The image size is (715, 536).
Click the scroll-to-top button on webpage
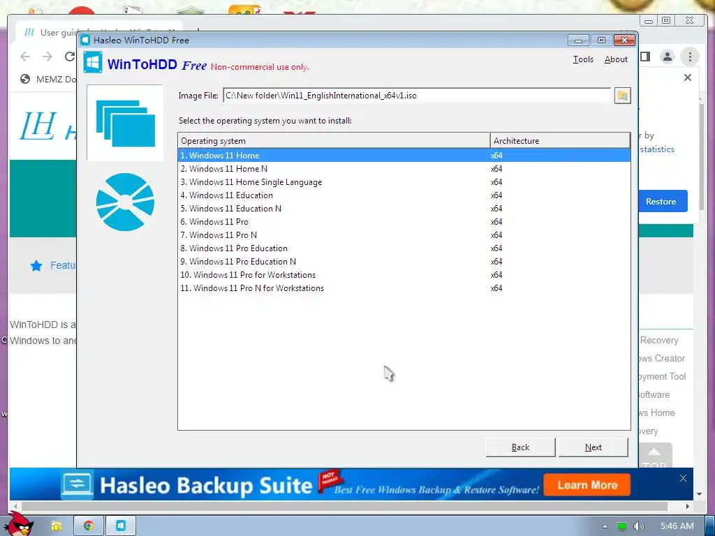click(654, 455)
